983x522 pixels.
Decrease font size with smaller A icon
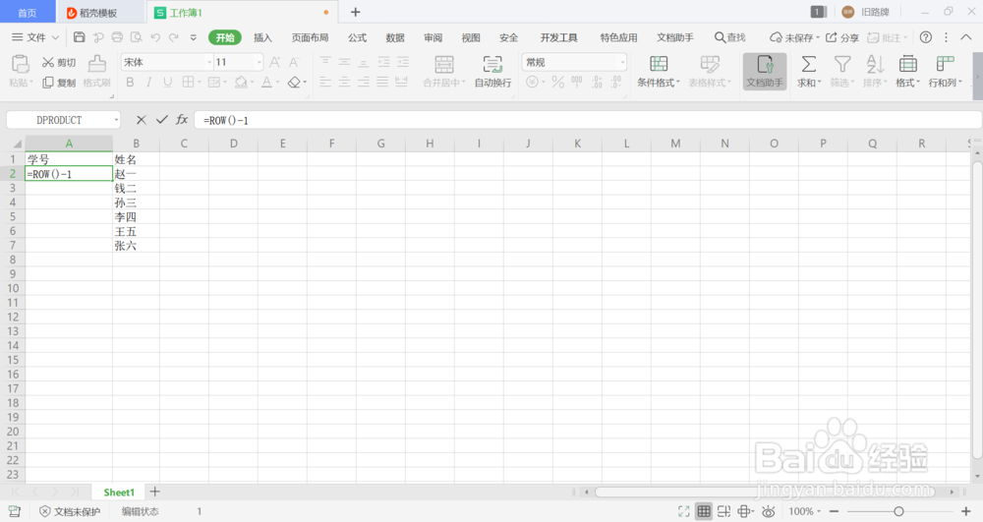point(293,62)
